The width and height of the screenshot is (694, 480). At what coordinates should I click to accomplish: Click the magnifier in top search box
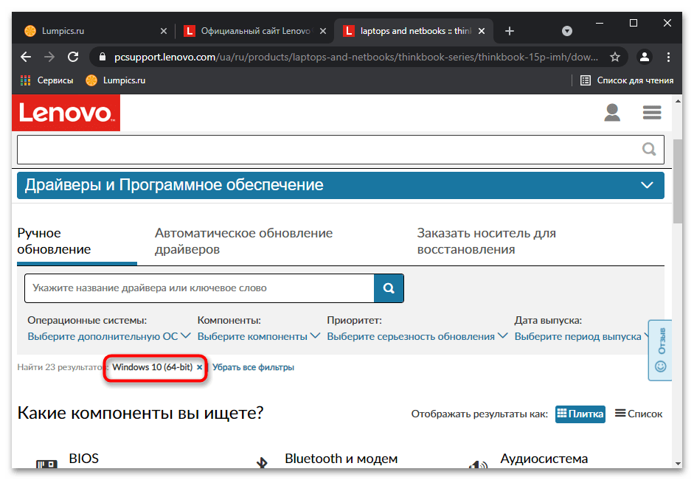point(649,149)
